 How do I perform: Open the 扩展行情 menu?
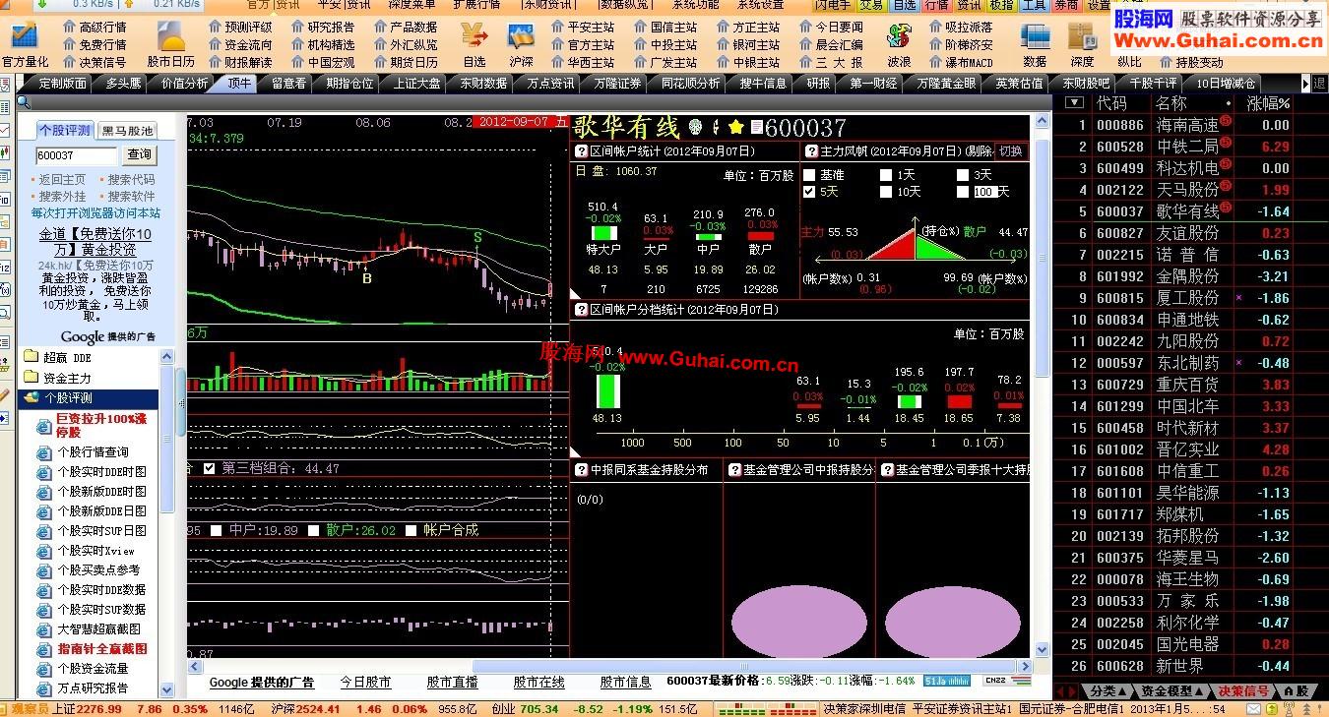[x=476, y=4]
